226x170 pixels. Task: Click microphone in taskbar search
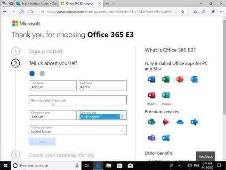click(x=77, y=166)
